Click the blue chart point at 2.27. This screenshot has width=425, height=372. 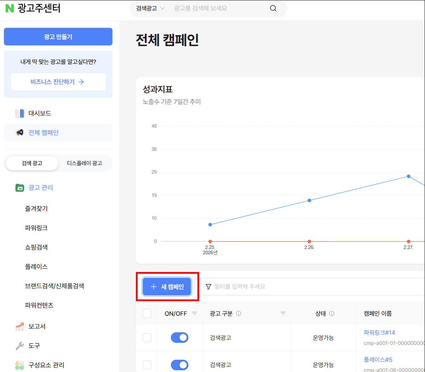[x=408, y=176]
